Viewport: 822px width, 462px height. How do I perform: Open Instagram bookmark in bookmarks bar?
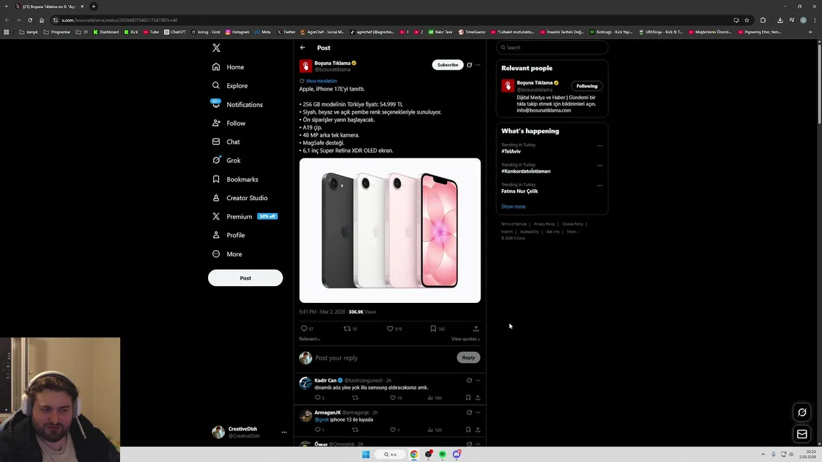pos(237,32)
